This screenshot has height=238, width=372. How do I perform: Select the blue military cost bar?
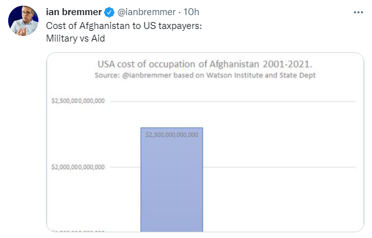coord(172,179)
